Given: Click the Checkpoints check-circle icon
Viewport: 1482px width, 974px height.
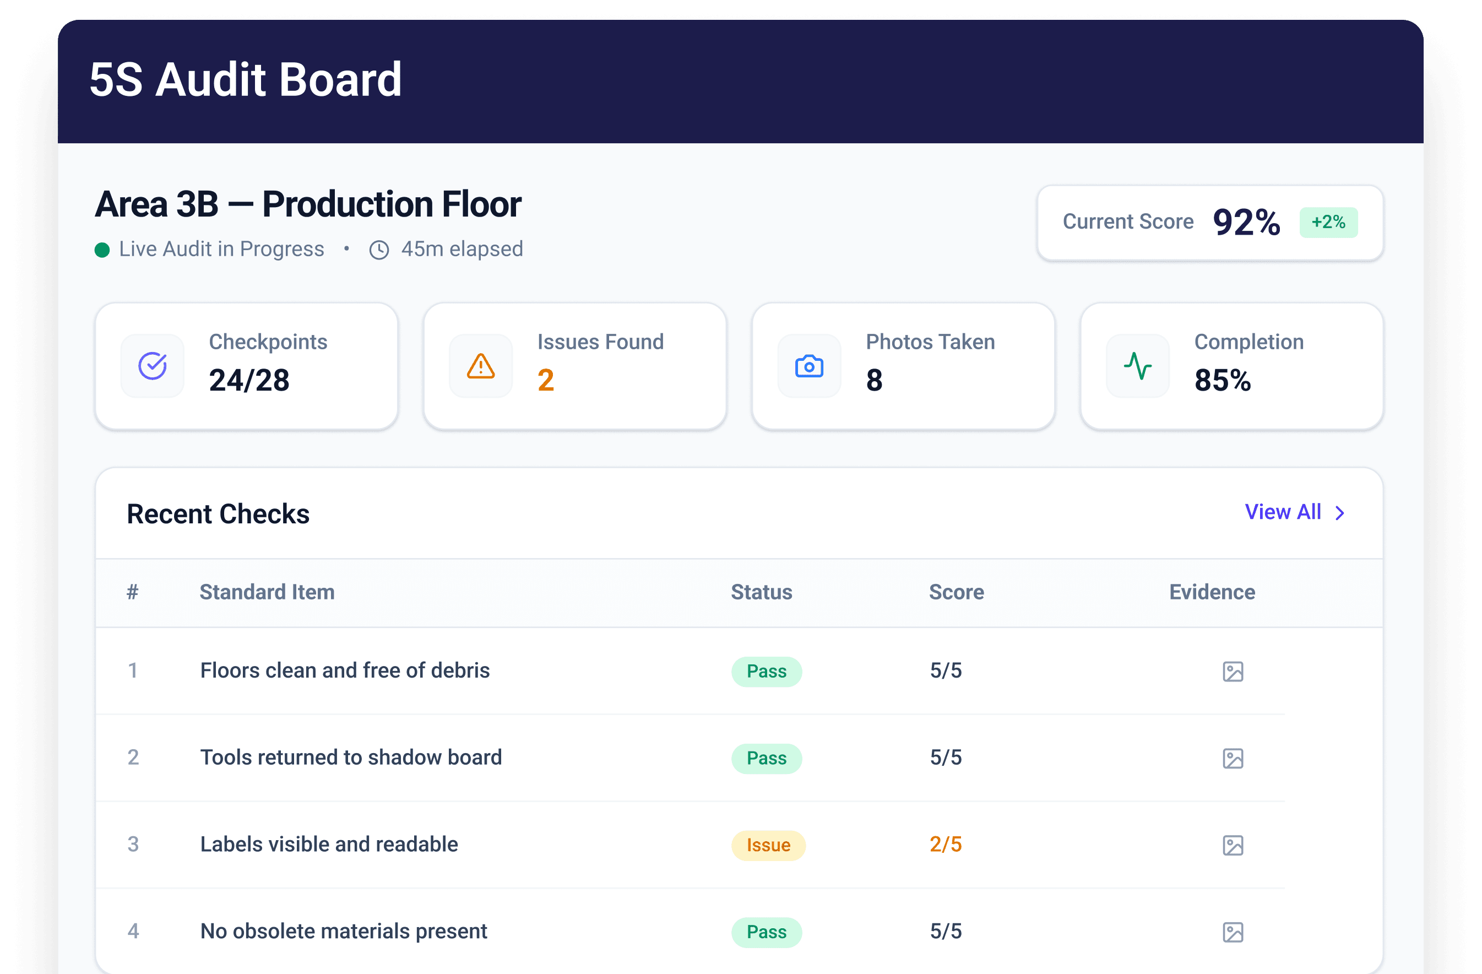Looking at the screenshot, I should (153, 366).
